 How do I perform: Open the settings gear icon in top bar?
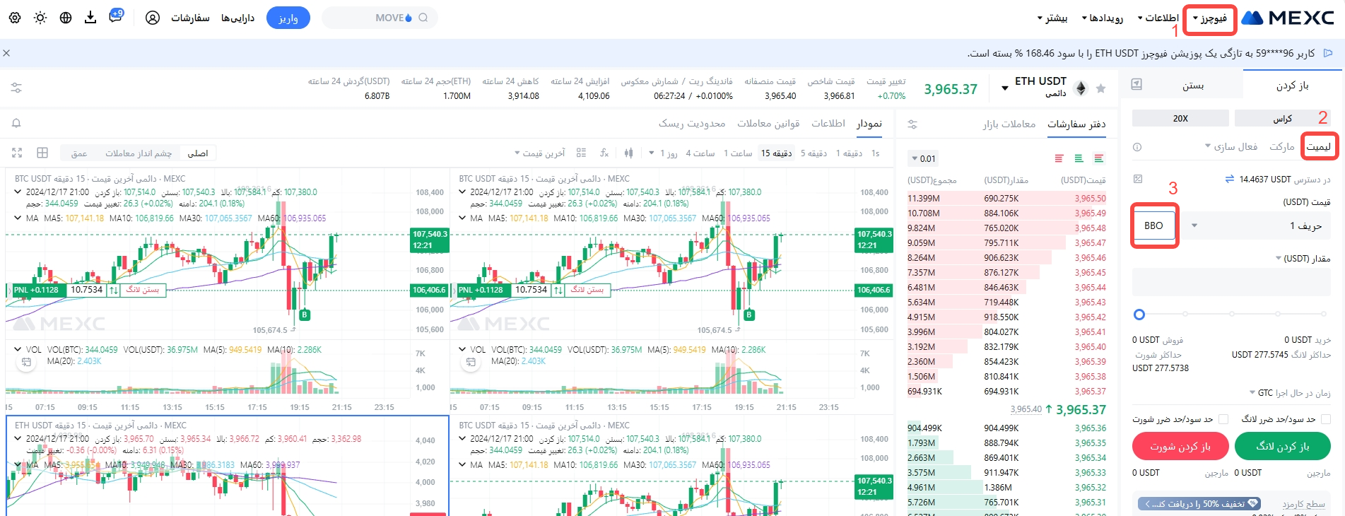(15, 18)
